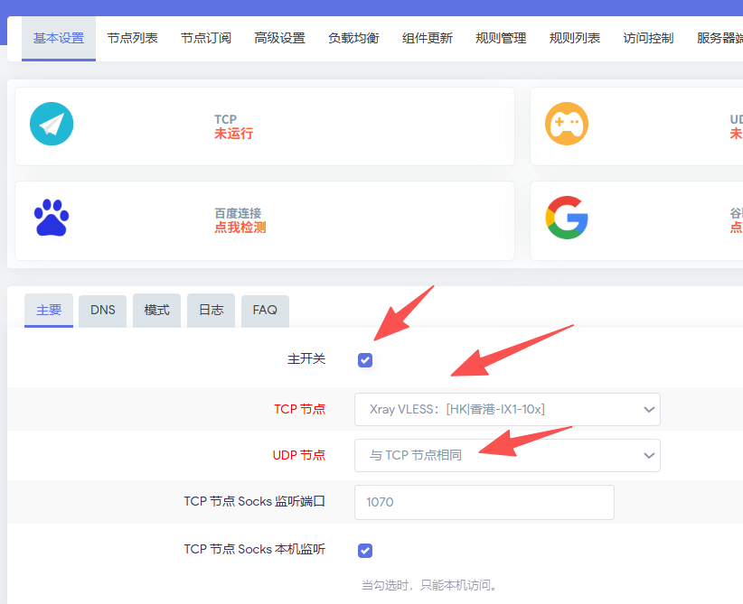Viewport: 743px width, 604px height.
Task: Open the 节点订阅 tab
Action: (x=206, y=38)
